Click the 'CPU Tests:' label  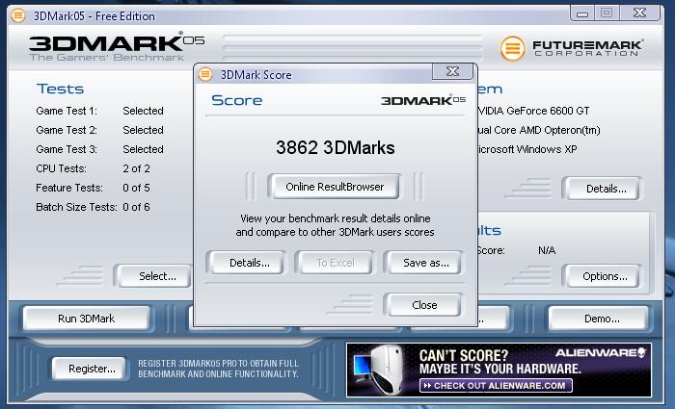[61, 168]
